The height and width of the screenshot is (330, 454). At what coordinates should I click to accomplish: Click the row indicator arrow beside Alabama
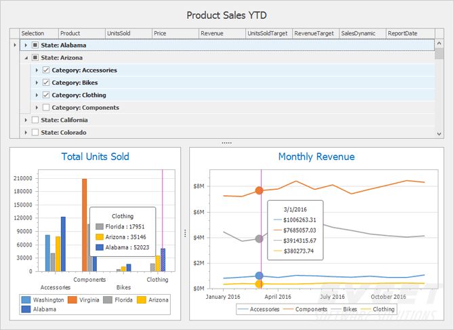tap(15, 45)
